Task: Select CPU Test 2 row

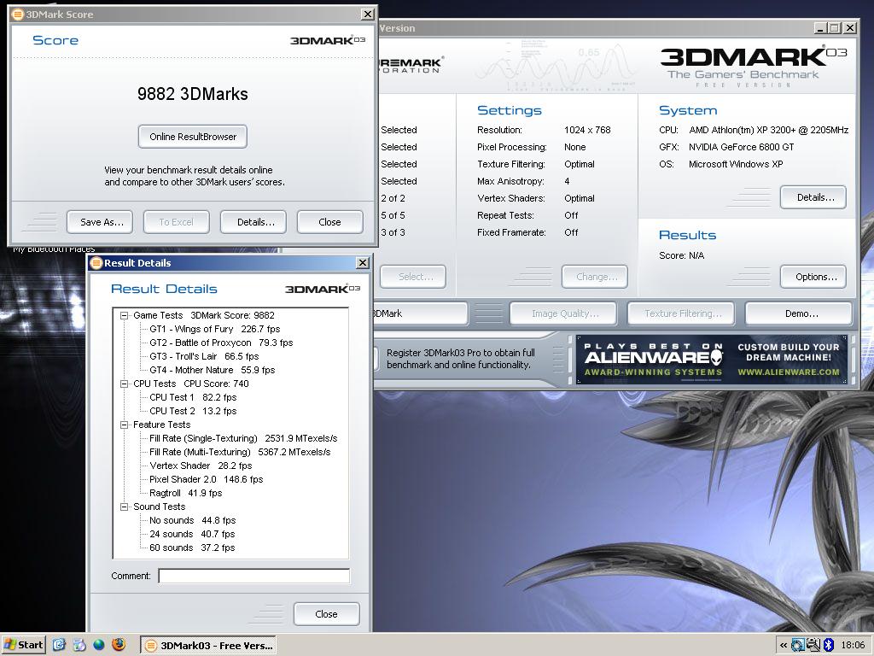Action: 193,411
